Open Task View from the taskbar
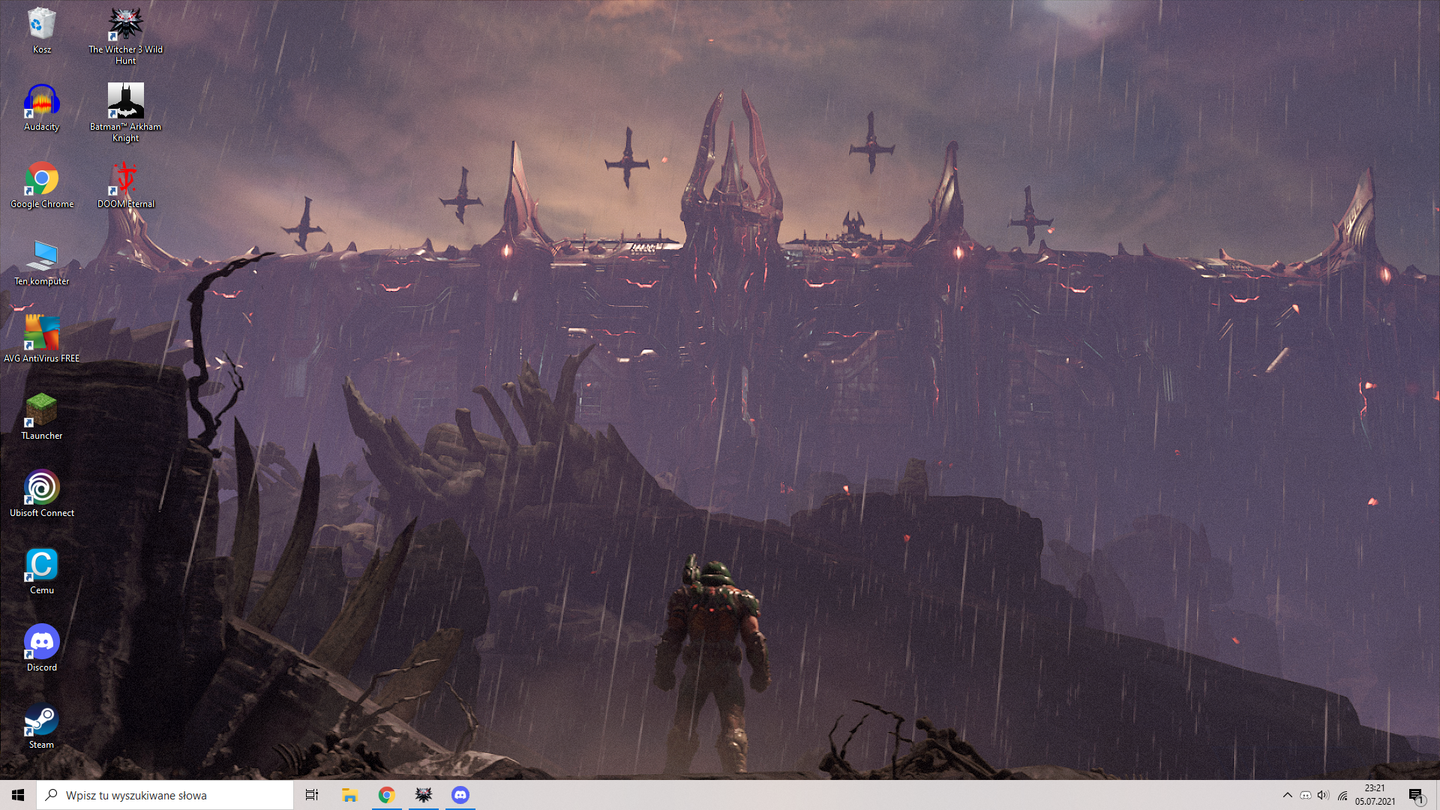 (312, 795)
